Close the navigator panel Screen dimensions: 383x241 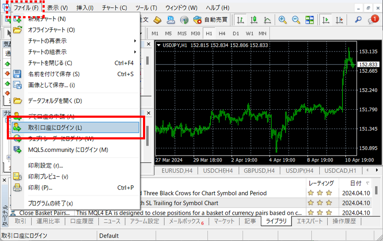149,113
